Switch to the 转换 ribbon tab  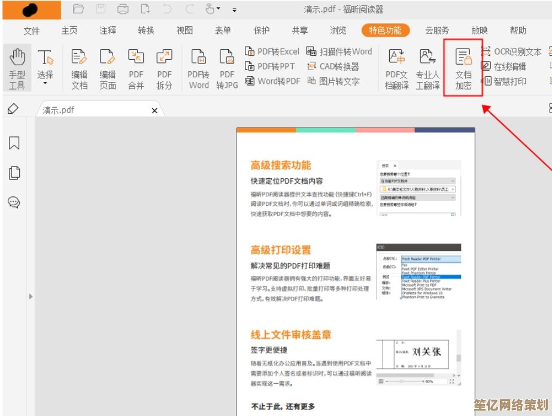pyautogui.click(x=146, y=31)
